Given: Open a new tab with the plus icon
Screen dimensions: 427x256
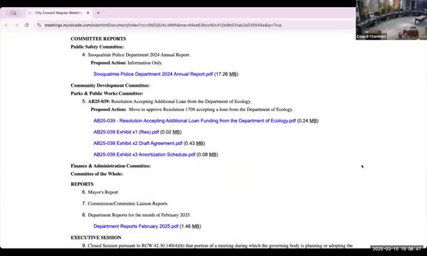Looking at the screenshot, I should (98, 13).
